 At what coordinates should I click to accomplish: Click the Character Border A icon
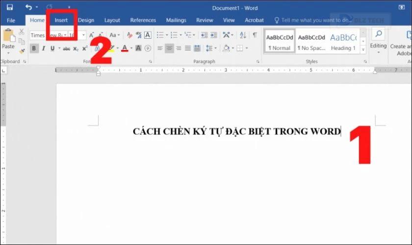(x=148, y=35)
